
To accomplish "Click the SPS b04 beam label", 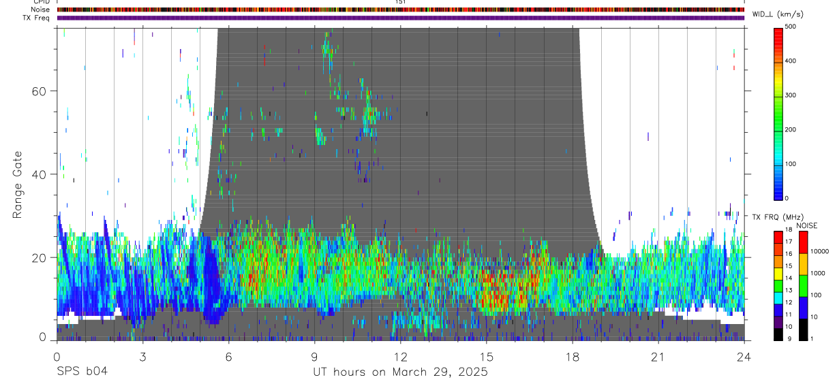I will pos(81,372).
